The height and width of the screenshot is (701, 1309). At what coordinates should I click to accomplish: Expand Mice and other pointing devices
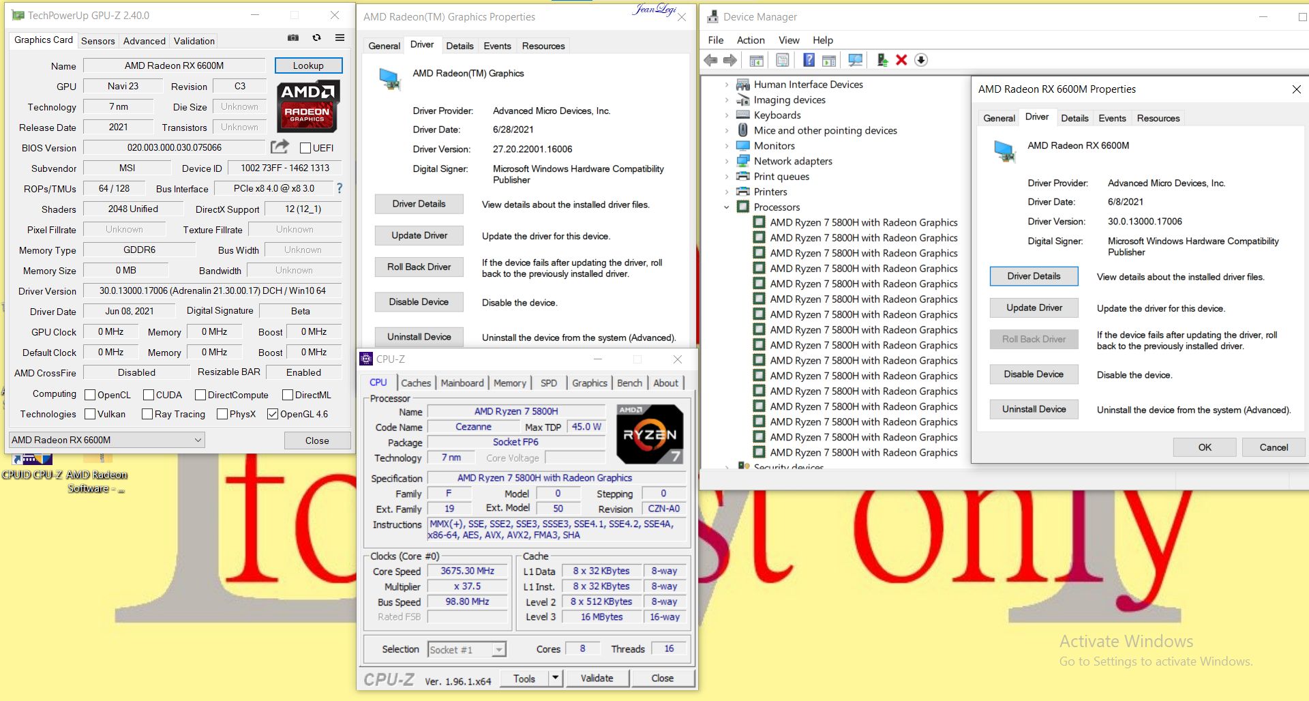(727, 130)
